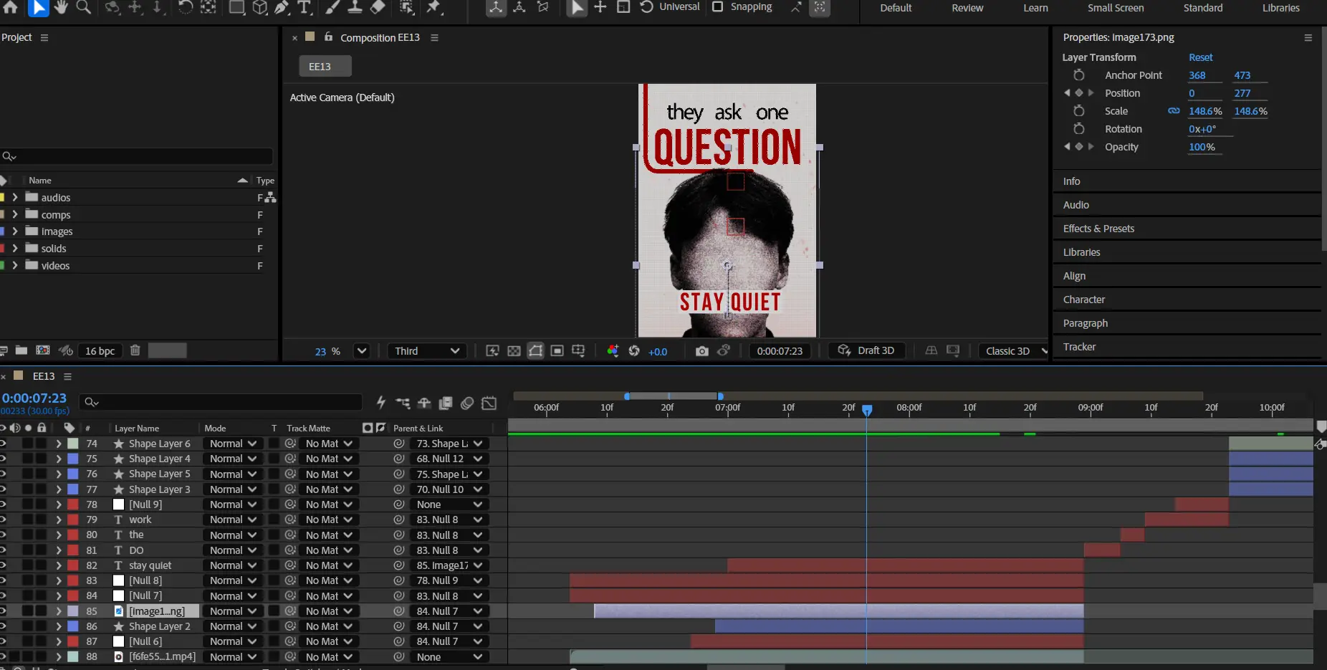
Task: Toggle the Snapping checkbox
Action: (x=717, y=7)
